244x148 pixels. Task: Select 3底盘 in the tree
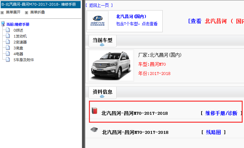[x=18, y=48]
